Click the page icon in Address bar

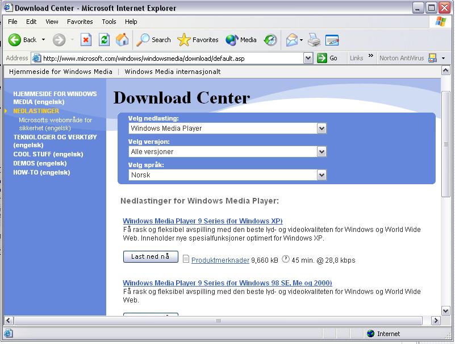[36, 59]
